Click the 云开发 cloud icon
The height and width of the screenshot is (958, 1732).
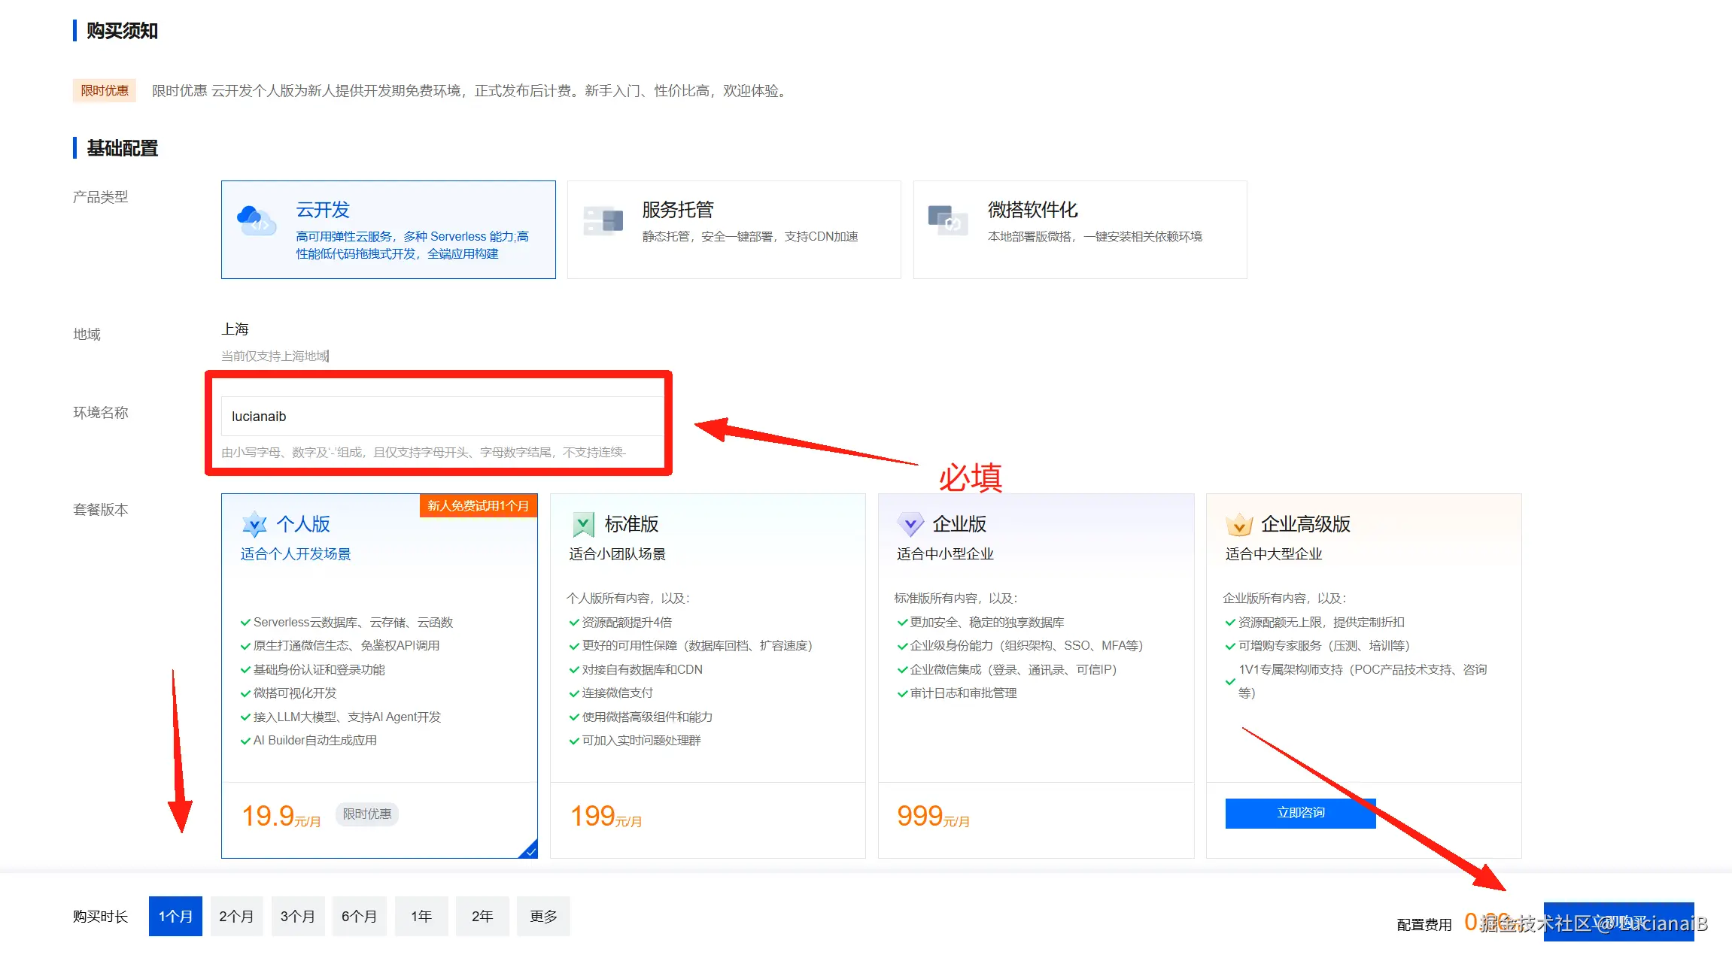coord(257,221)
